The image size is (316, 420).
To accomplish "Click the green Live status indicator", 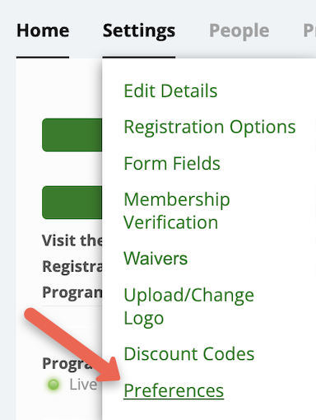I will pyautogui.click(x=53, y=385).
